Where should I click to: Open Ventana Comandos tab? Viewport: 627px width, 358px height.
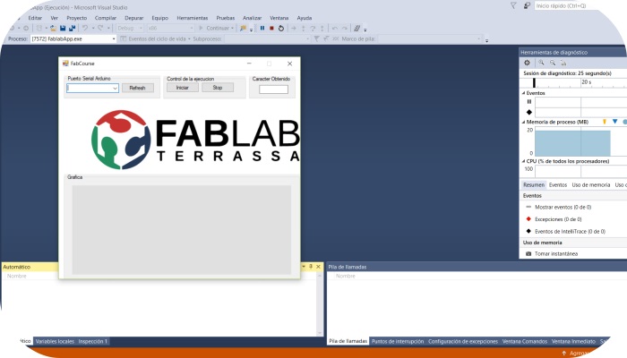coord(525,341)
